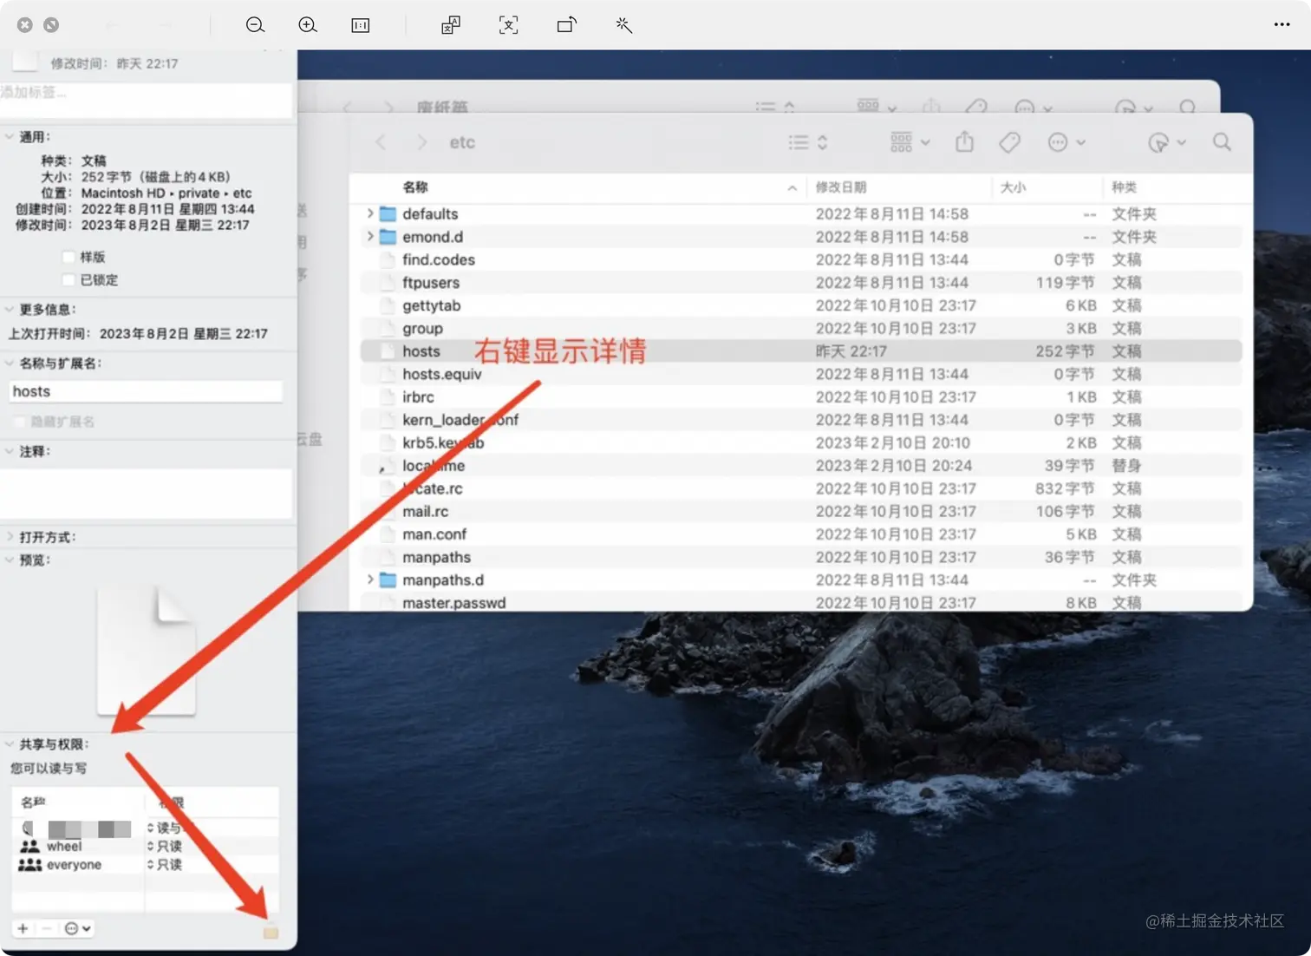Zoom in using the plus magnifier icon
1311x956 pixels.
coord(308,25)
